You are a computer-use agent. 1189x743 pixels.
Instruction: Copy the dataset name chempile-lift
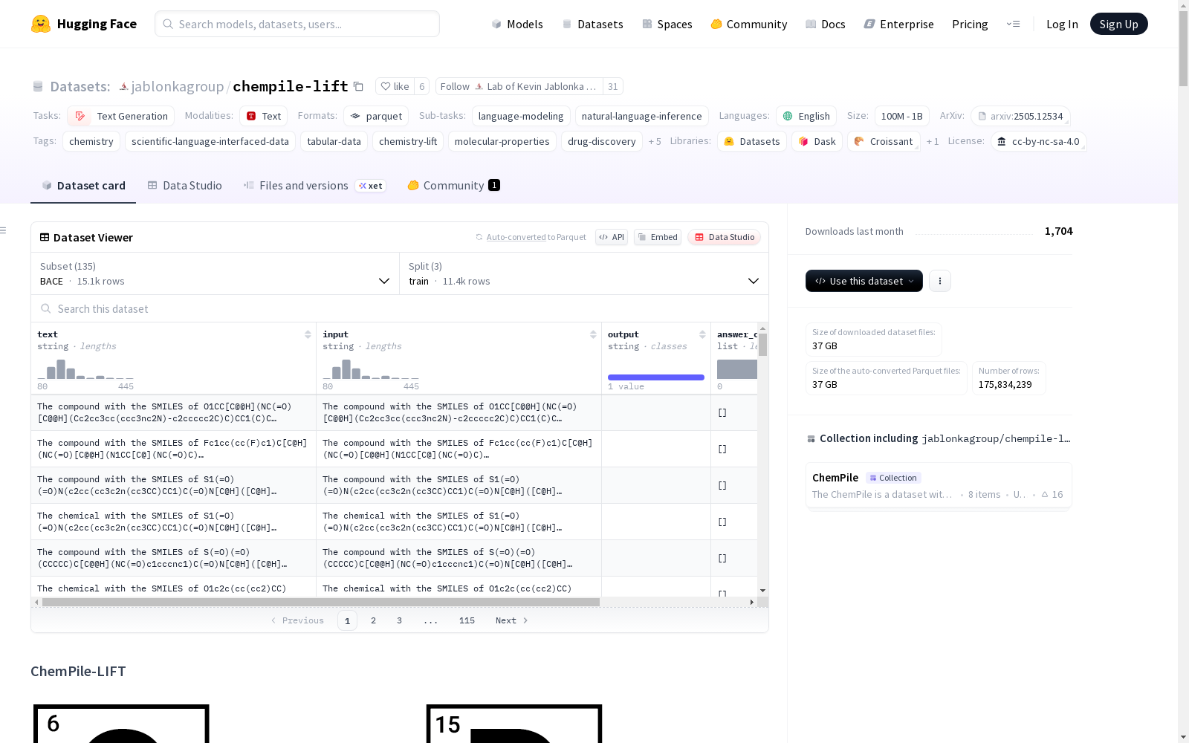(358, 86)
